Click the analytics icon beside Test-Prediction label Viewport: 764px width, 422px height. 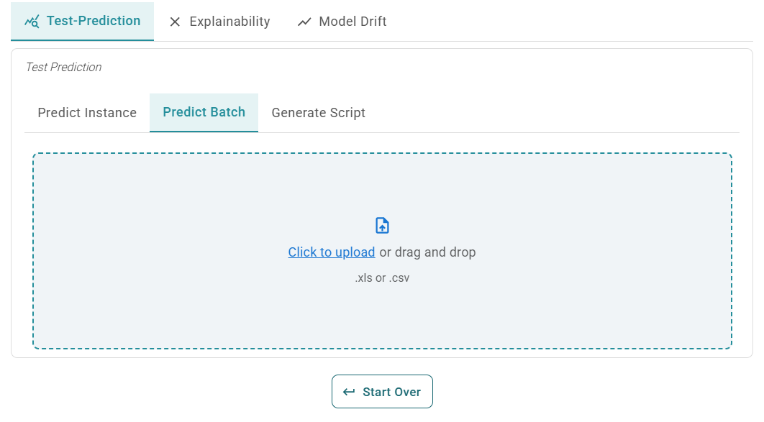coord(31,21)
